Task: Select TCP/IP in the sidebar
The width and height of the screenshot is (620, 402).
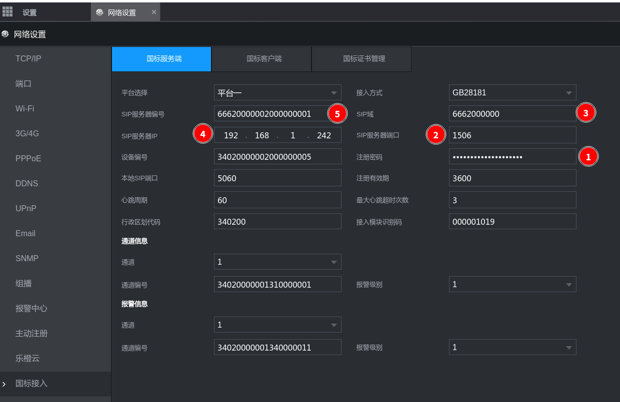Action: point(28,59)
